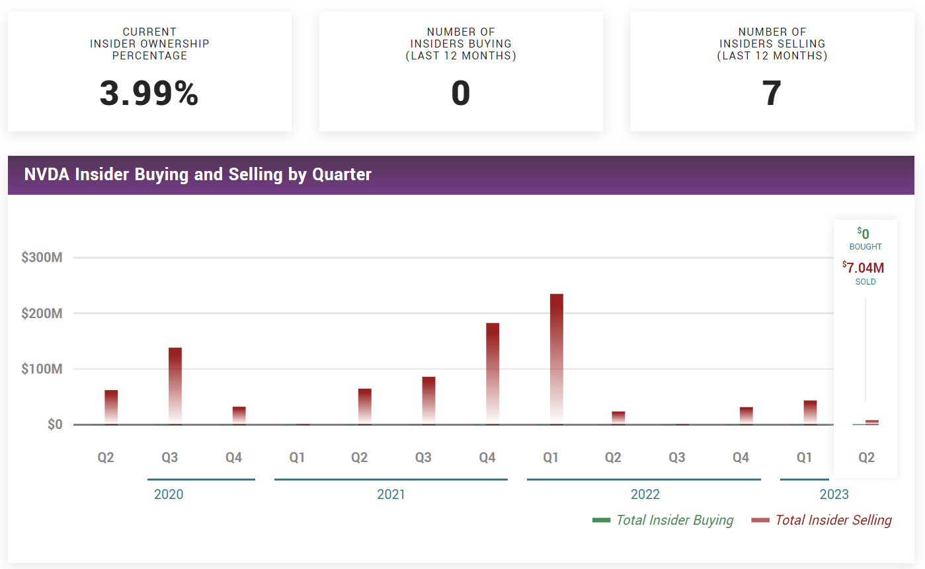Image resolution: width=925 pixels, height=569 pixels.
Task: Click the "Current Insider Ownership Percentage" heading
Action: pyautogui.click(x=149, y=44)
